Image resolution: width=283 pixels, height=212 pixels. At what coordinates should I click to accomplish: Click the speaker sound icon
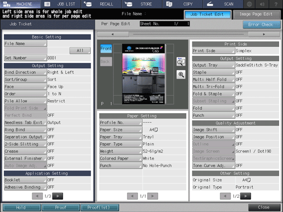(x=262, y=4)
